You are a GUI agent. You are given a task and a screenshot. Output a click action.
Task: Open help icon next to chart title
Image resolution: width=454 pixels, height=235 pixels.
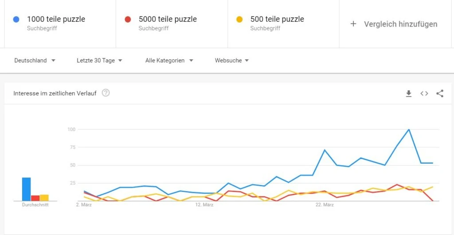tap(106, 93)
